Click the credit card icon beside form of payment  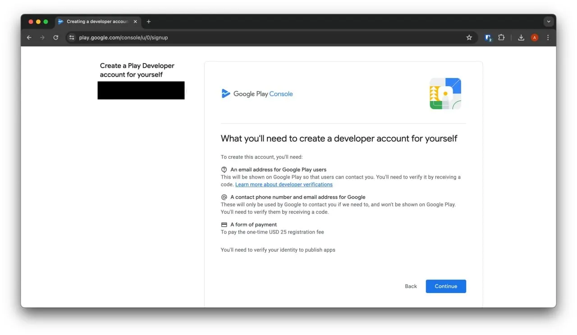tap(224, 225)
